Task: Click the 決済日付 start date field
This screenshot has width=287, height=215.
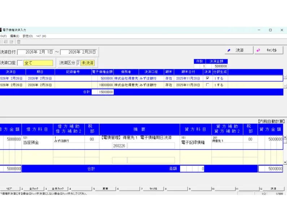Action: (35, 52)
